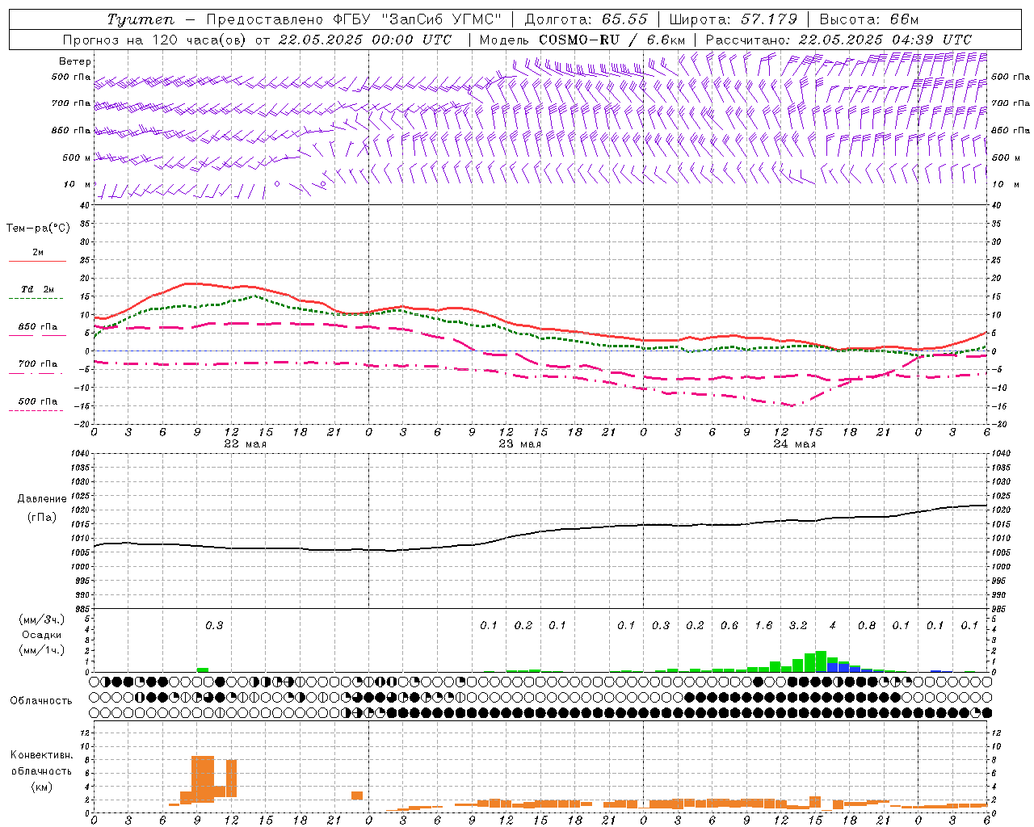Screen dimensions: 1034x827
Task: Click the "24 мая" date label
Action: [794, 444]
